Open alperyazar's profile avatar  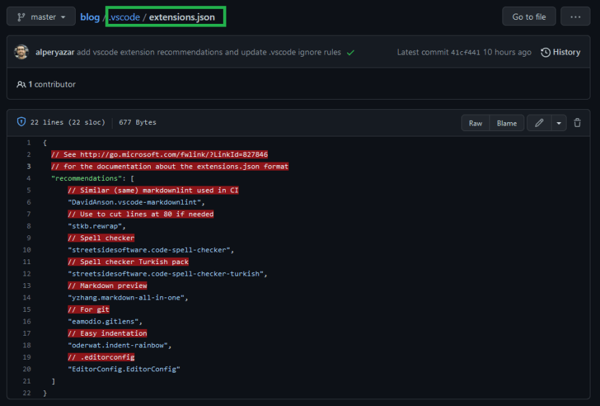click(22, 52)
